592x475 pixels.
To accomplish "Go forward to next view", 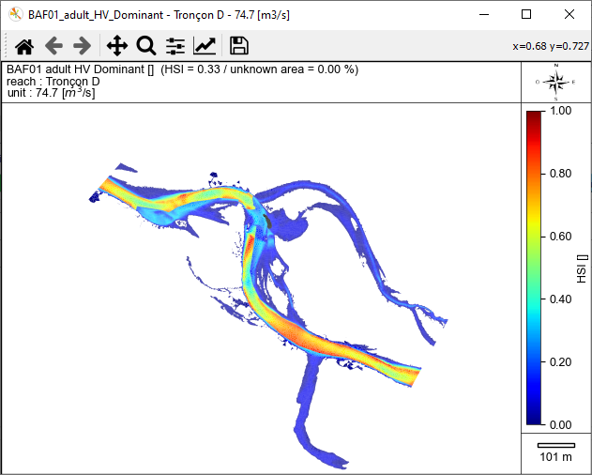I will click(83, 46).
